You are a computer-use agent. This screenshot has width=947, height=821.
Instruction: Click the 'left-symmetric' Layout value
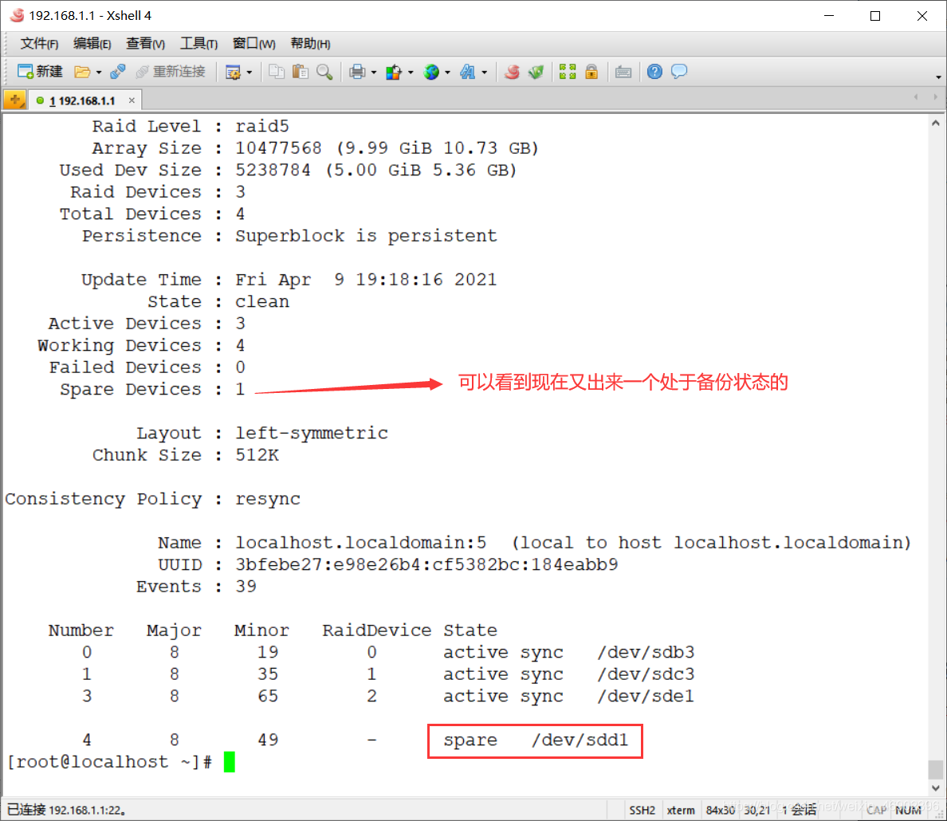312,433
